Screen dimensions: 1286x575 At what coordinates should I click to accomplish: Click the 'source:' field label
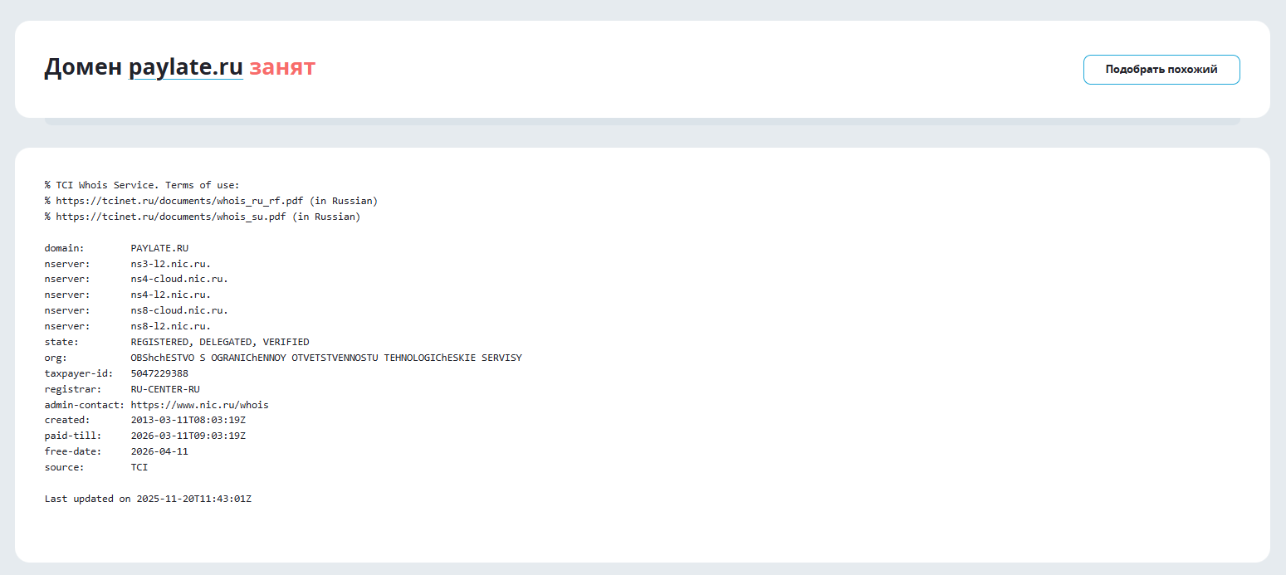(65, 467)
